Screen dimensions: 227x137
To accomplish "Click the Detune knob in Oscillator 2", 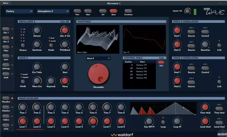I will 37,30.
